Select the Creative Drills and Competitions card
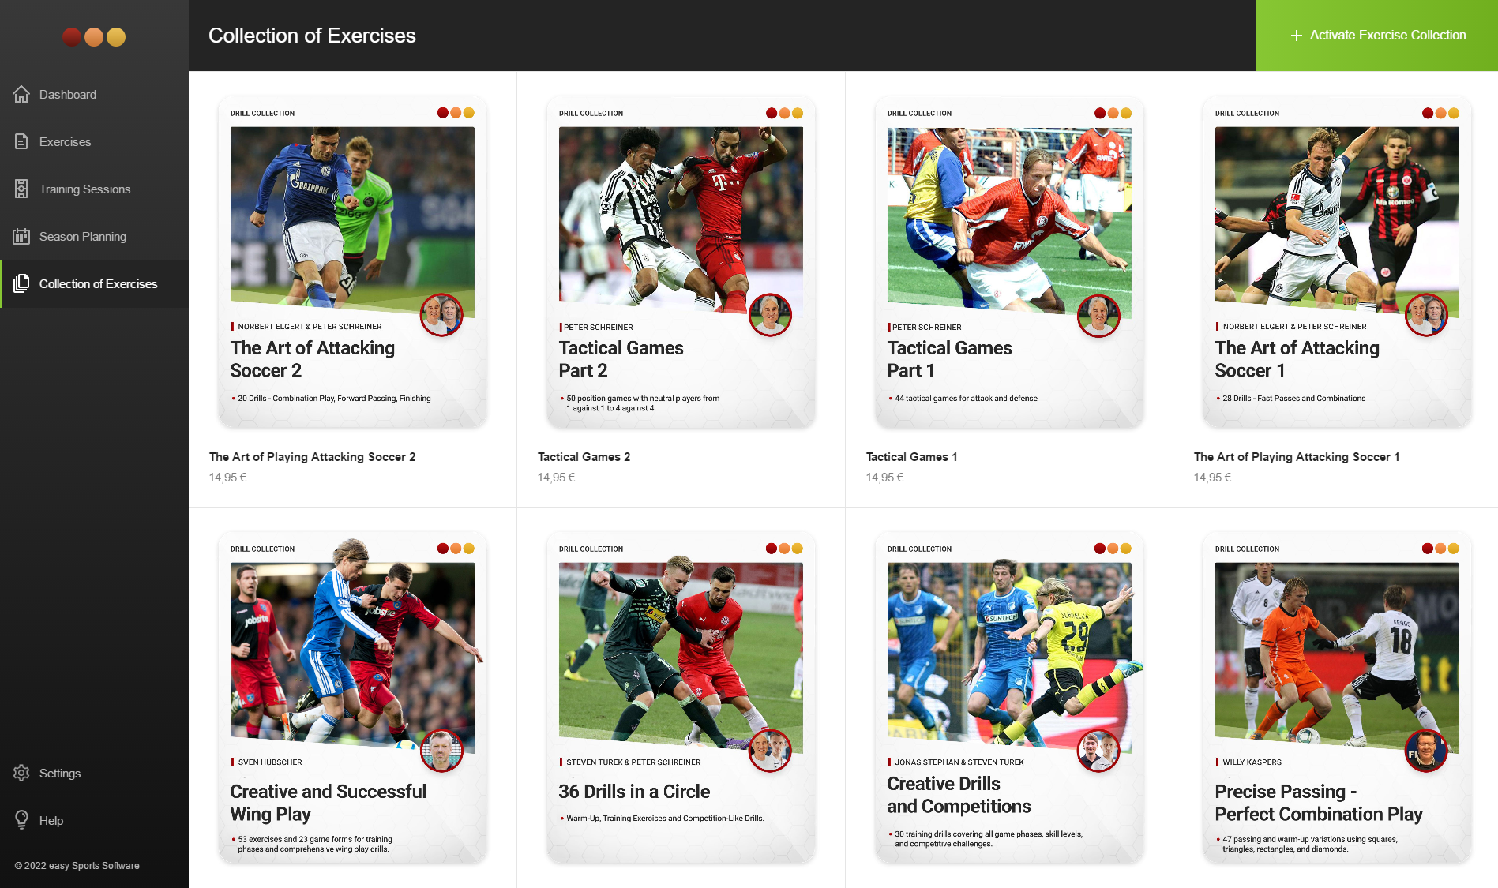 pos(1009,698)
